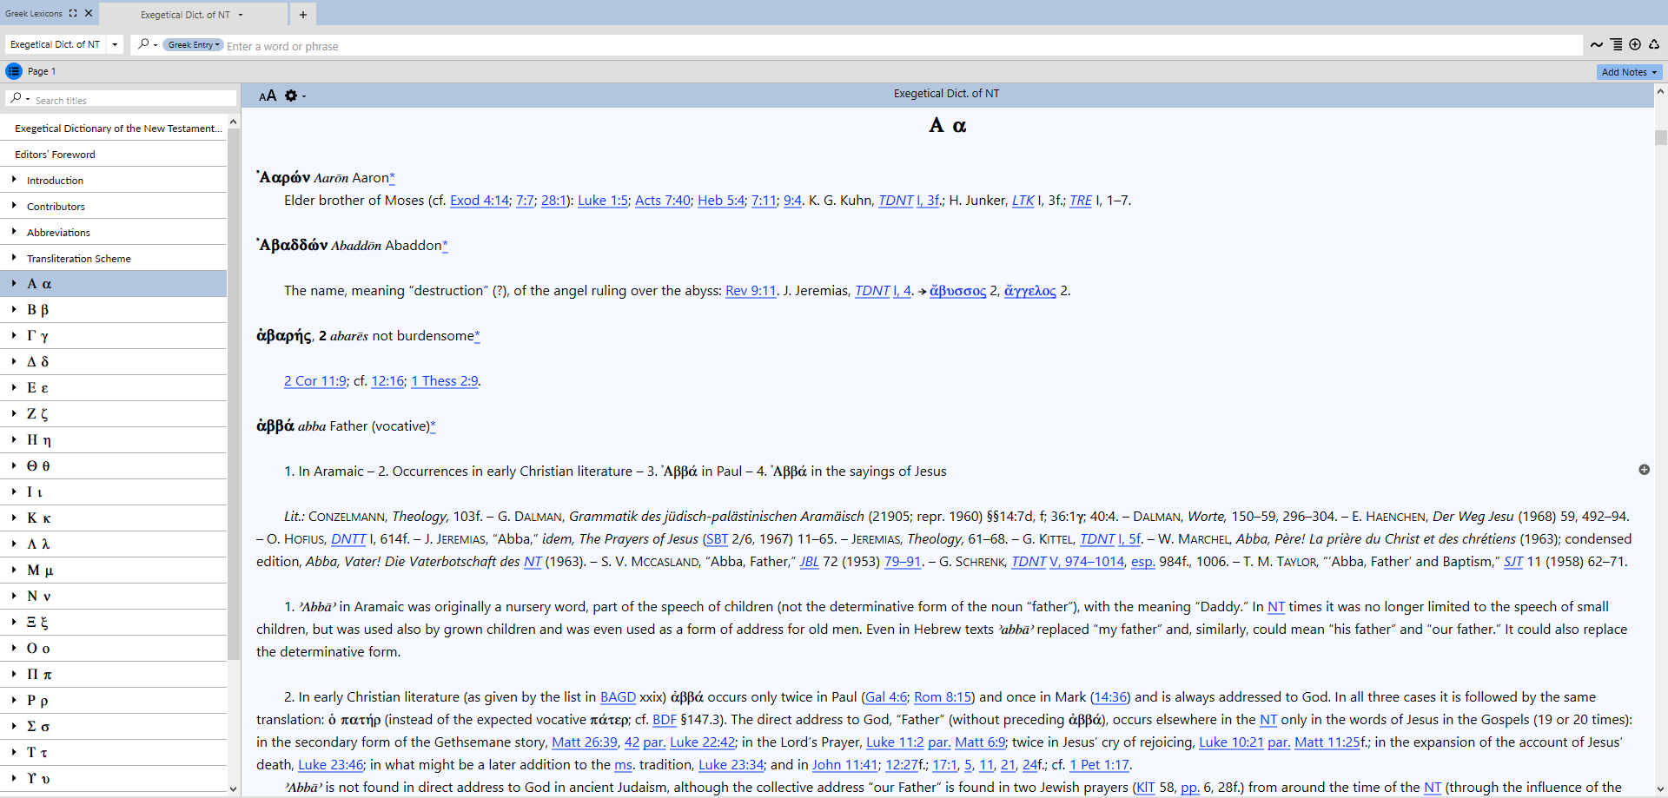The image size is (1668, 798).
Task: Open the Exegetical Dict. of NT module dropdown arrow
Action: (x=115, y=45)
